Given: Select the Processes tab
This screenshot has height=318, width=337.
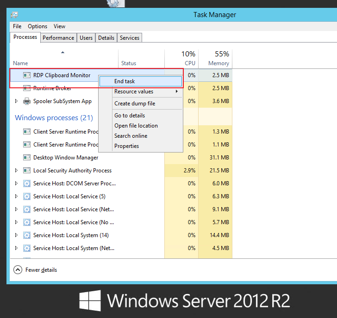Looking at the screenshot, I should click(x=25, y=37).
